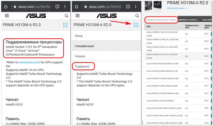Click Supports Intel® 14 nm CPU text
The width and height of the screenshot is (213, 126).
tap(25, 70)
